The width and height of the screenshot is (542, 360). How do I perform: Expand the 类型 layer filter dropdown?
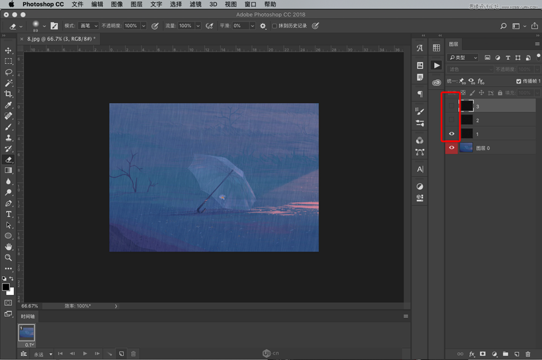tap(463, 58)
